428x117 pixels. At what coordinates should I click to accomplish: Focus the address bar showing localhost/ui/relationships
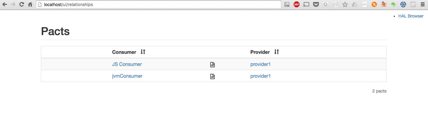point(159,5)
